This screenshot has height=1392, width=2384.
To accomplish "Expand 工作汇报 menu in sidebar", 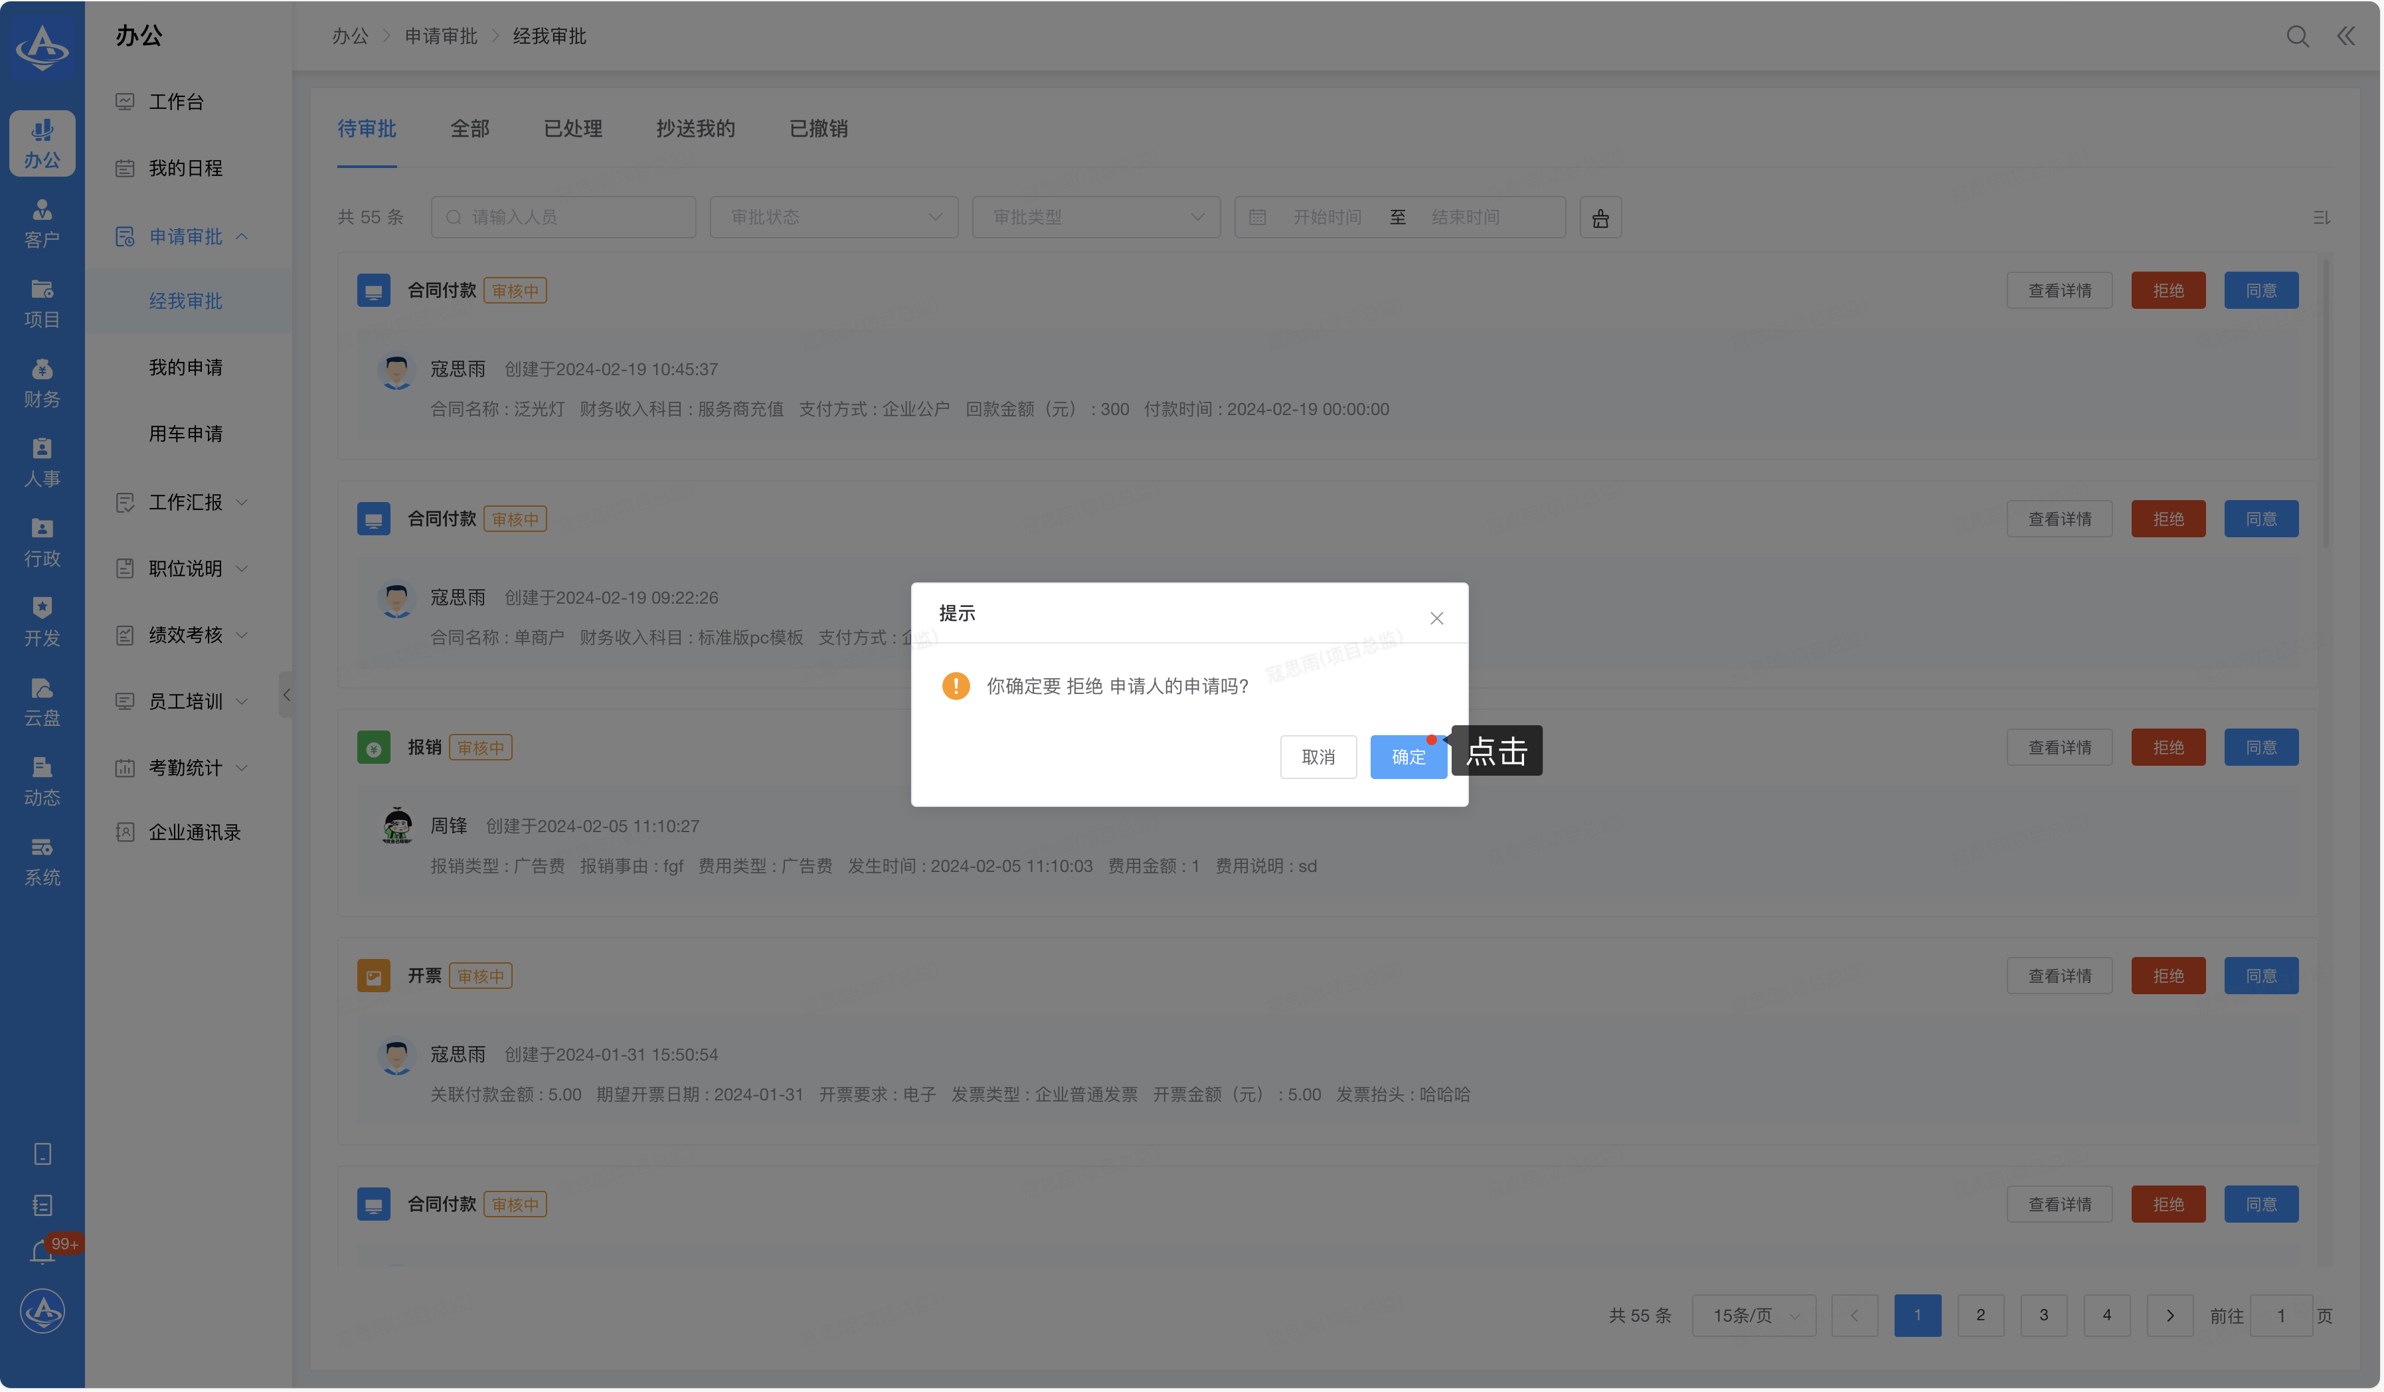I will [185, 503].
